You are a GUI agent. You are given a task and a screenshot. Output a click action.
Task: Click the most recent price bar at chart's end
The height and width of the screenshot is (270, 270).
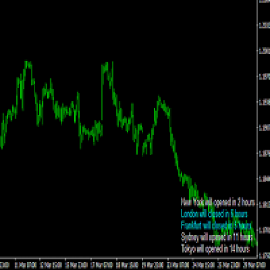pos(256,243)
